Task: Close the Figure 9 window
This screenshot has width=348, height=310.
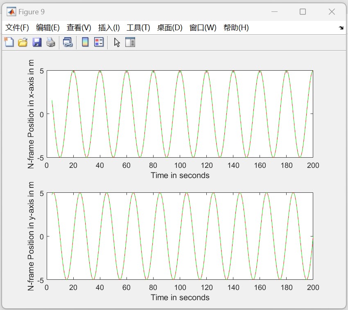Action: pos(332,12)
